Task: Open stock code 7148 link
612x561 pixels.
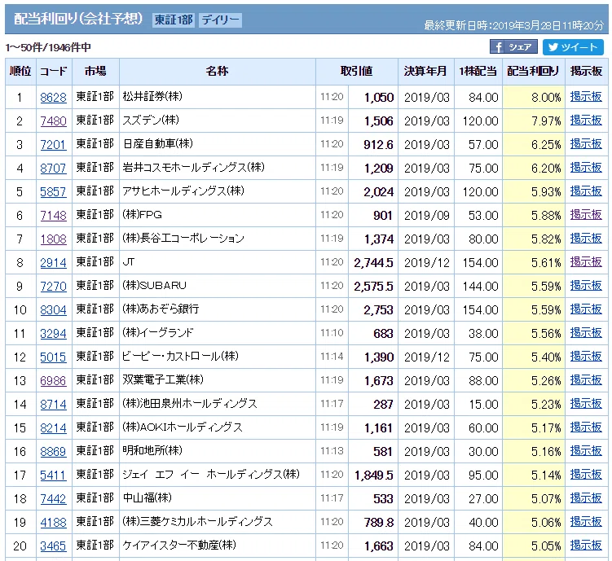Action: [x=54, y=215]
